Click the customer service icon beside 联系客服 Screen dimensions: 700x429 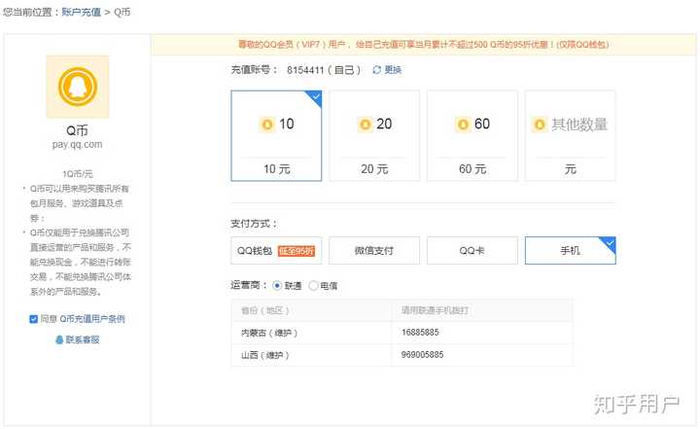tap(59, 340)
